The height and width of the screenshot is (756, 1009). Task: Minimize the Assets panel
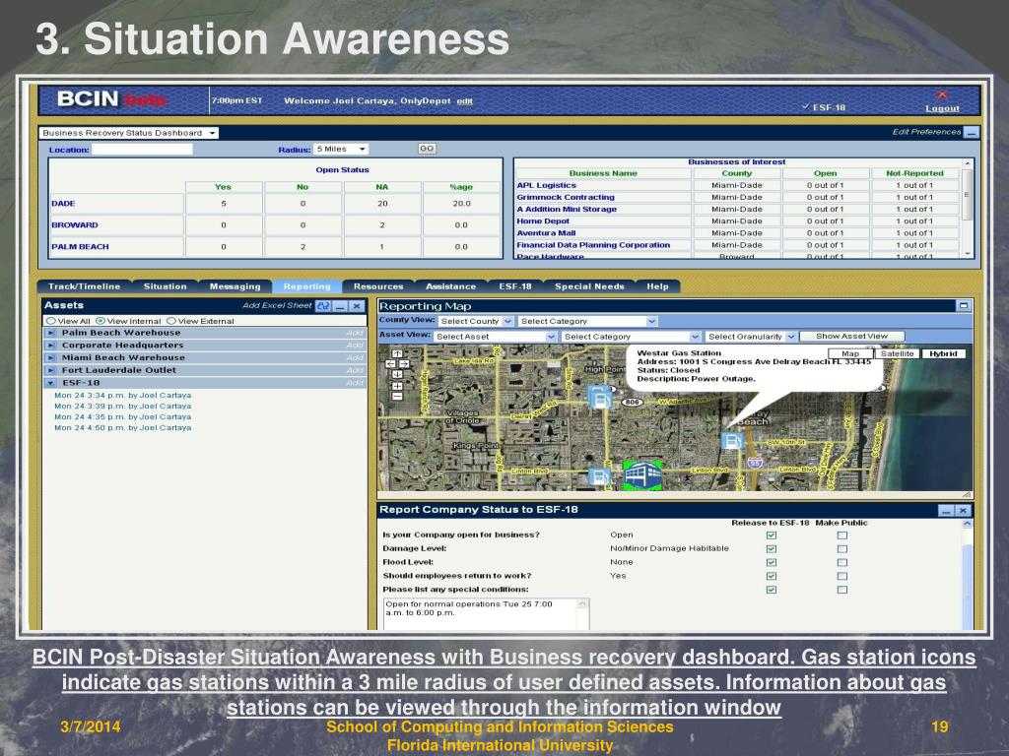point(341,306)
